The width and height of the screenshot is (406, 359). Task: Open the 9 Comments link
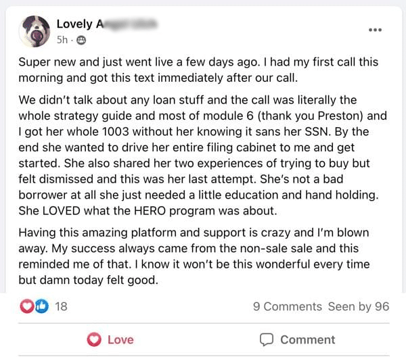click(288, 306)
